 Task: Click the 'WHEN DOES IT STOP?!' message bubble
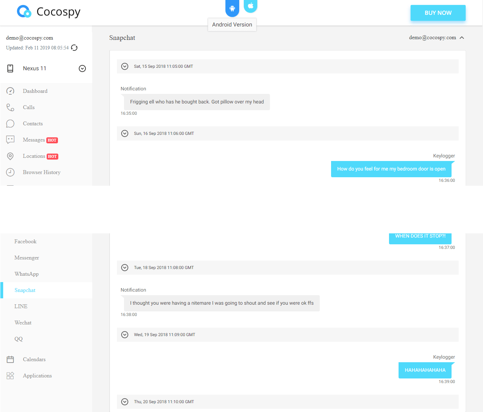[x=420, y=238]
